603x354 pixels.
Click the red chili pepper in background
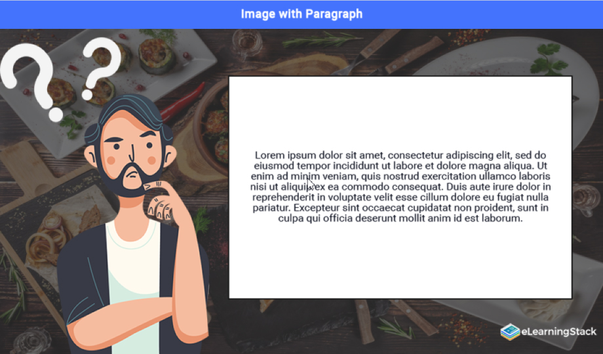click(184, 102)
